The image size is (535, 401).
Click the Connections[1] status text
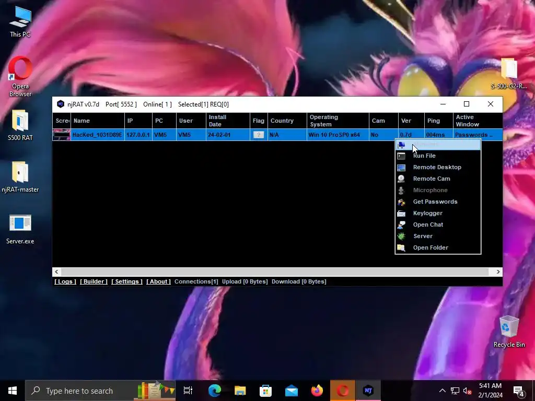click(196, 281)
